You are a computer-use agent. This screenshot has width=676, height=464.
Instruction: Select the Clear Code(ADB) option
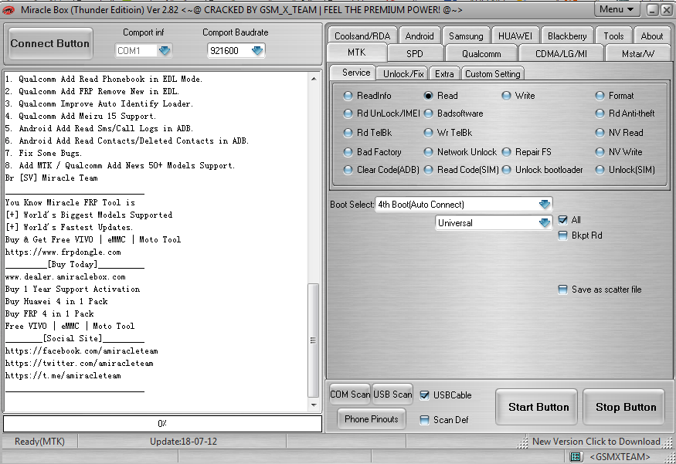click(348, 170)
